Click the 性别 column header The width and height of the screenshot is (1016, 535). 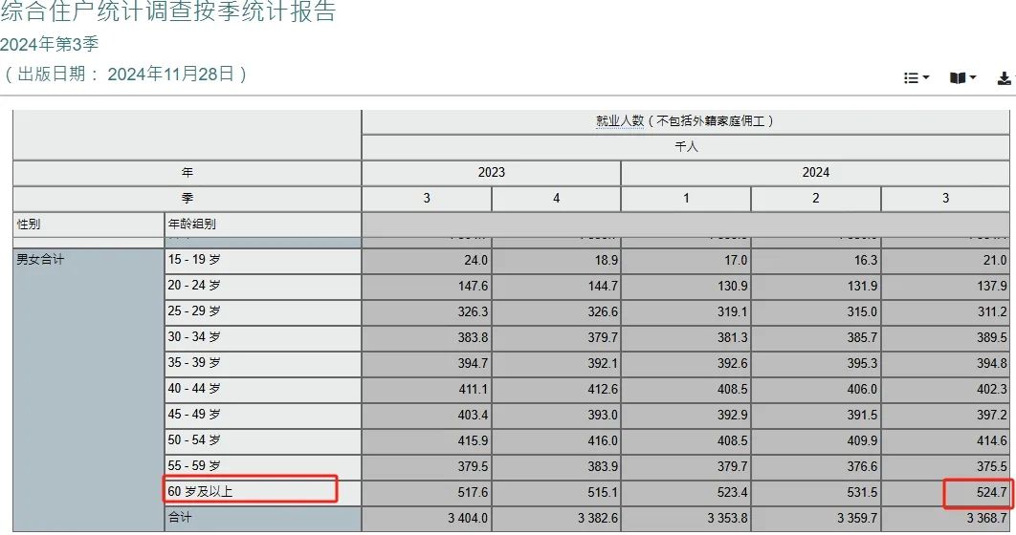(30, 225)
